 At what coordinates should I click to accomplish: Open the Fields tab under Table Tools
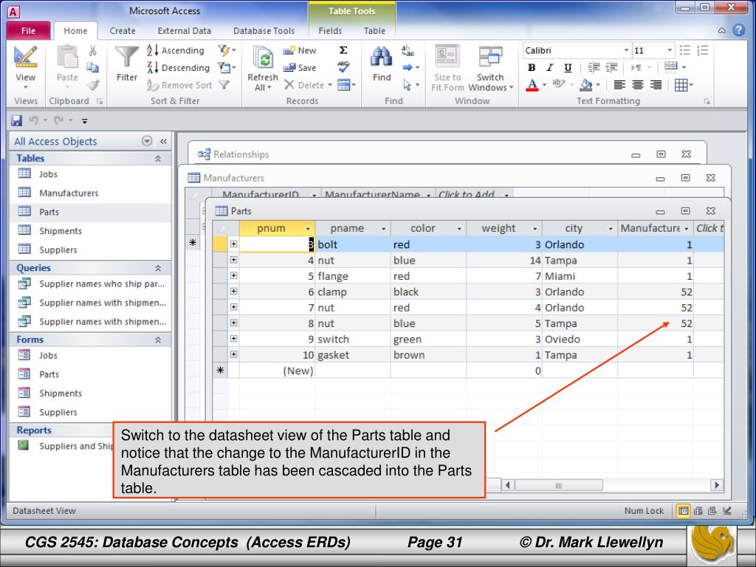click(330, 30)
